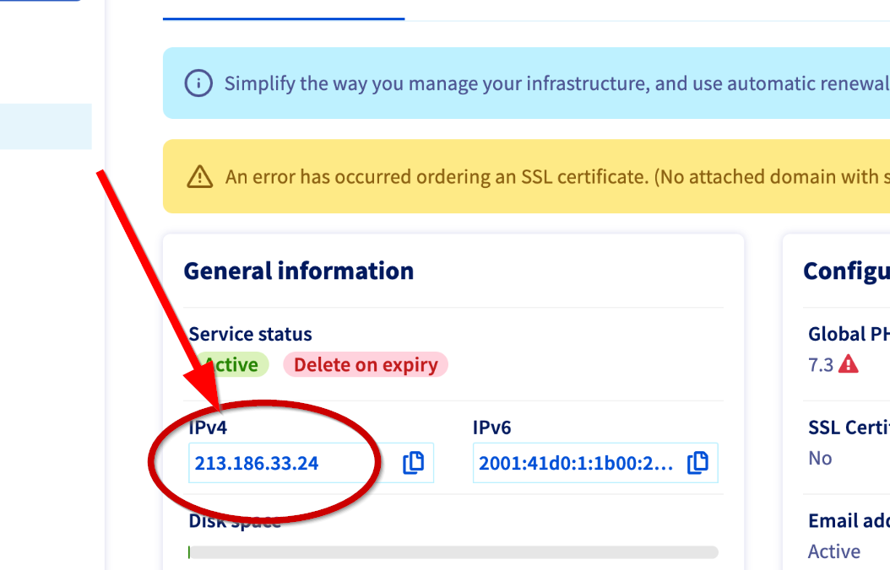This screenshot has width=890, height=570.
Task: Click the red warning icon beside PHP 7.3
Action: (x=849, y=364)
